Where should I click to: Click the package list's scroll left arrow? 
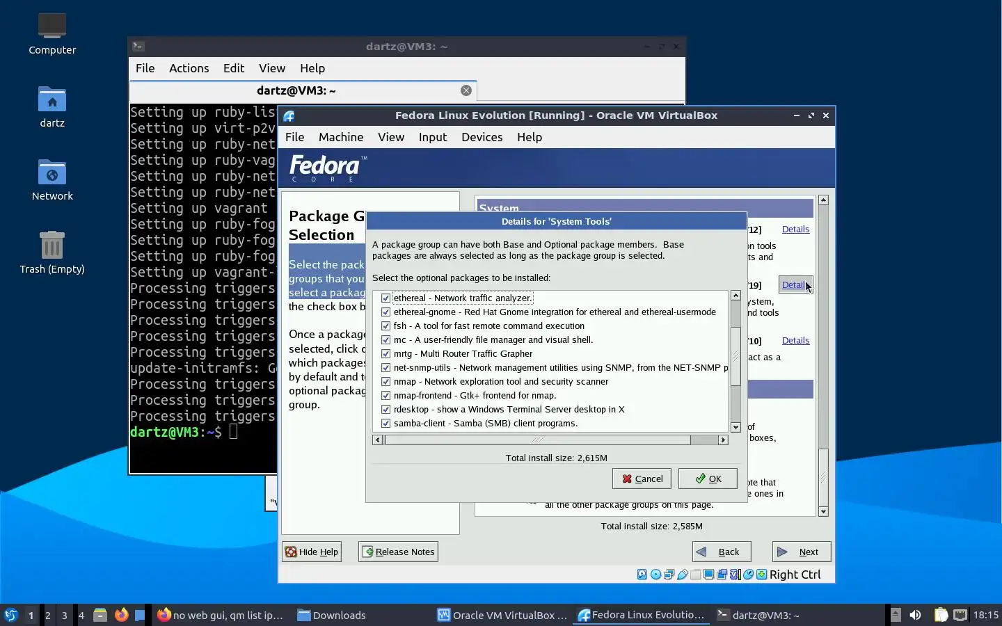(x=377, y=440)
